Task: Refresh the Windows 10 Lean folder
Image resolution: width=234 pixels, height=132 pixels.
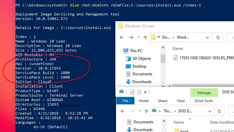Action: pyautogui.click(x=218, y=37)
